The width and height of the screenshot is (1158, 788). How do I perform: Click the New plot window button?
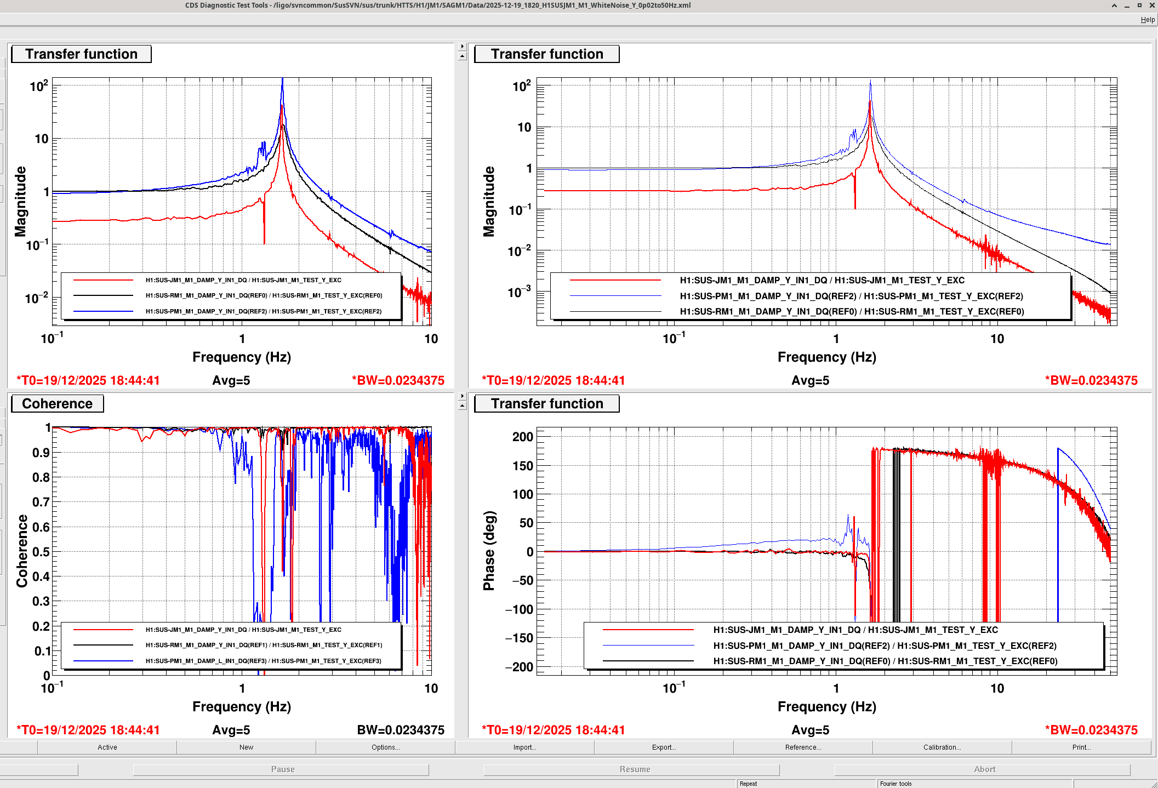[246, 747]
